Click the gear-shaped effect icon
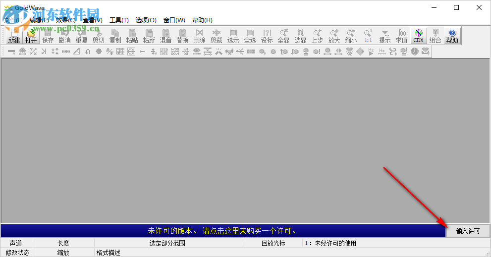This screenshot has height=257, width=491. point(99,51)
